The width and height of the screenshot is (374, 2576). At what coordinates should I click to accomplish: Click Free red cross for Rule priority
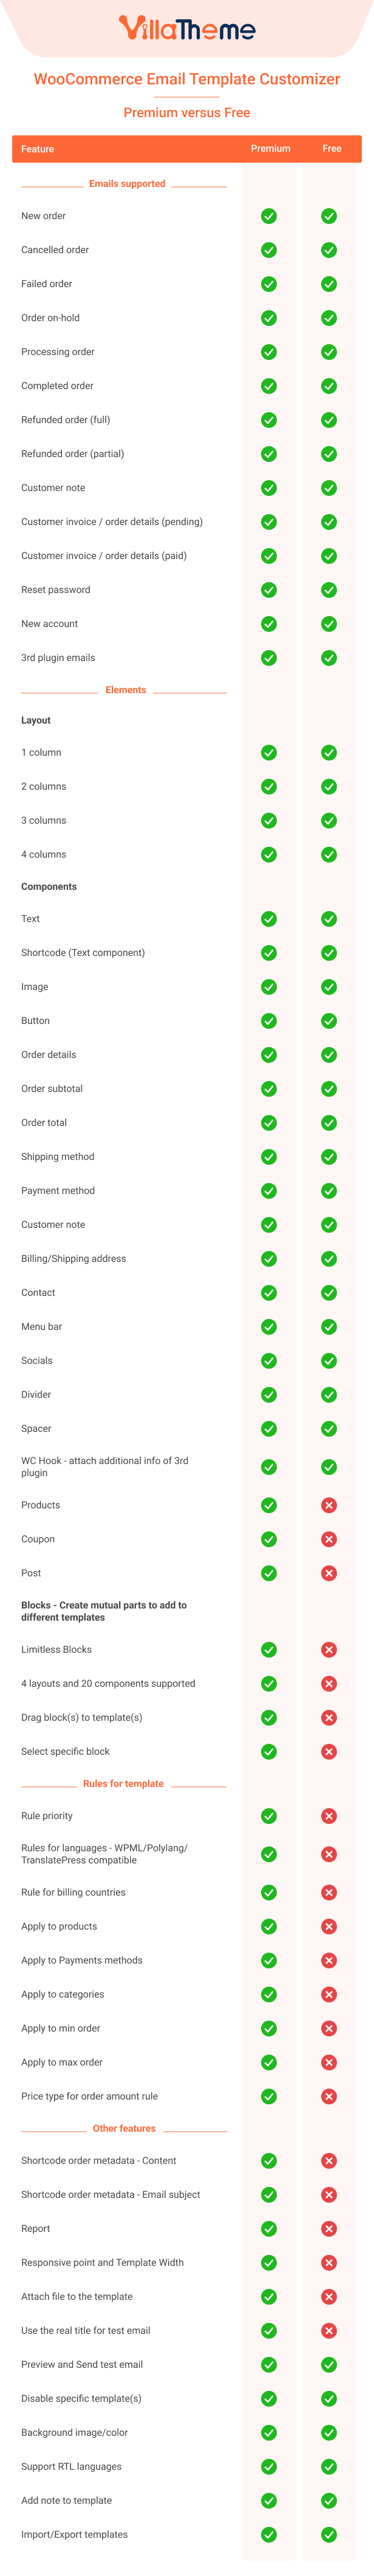pos(329,1816)
